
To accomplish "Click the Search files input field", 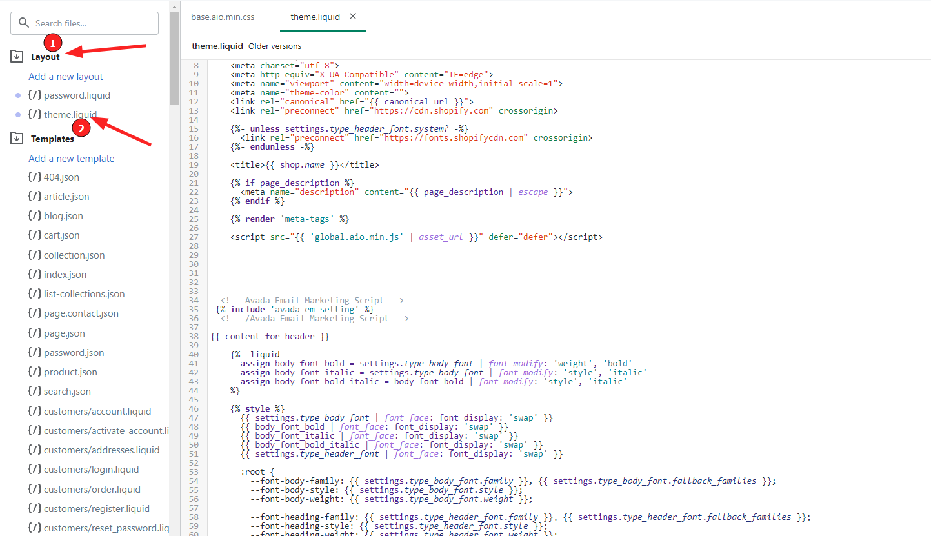I will coord(85,23).
